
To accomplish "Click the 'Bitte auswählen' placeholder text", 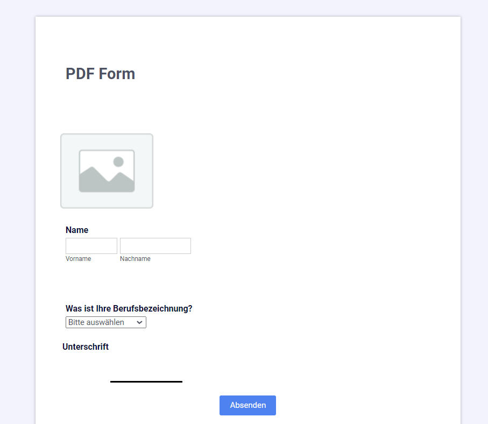I will [x=96, y=322].
